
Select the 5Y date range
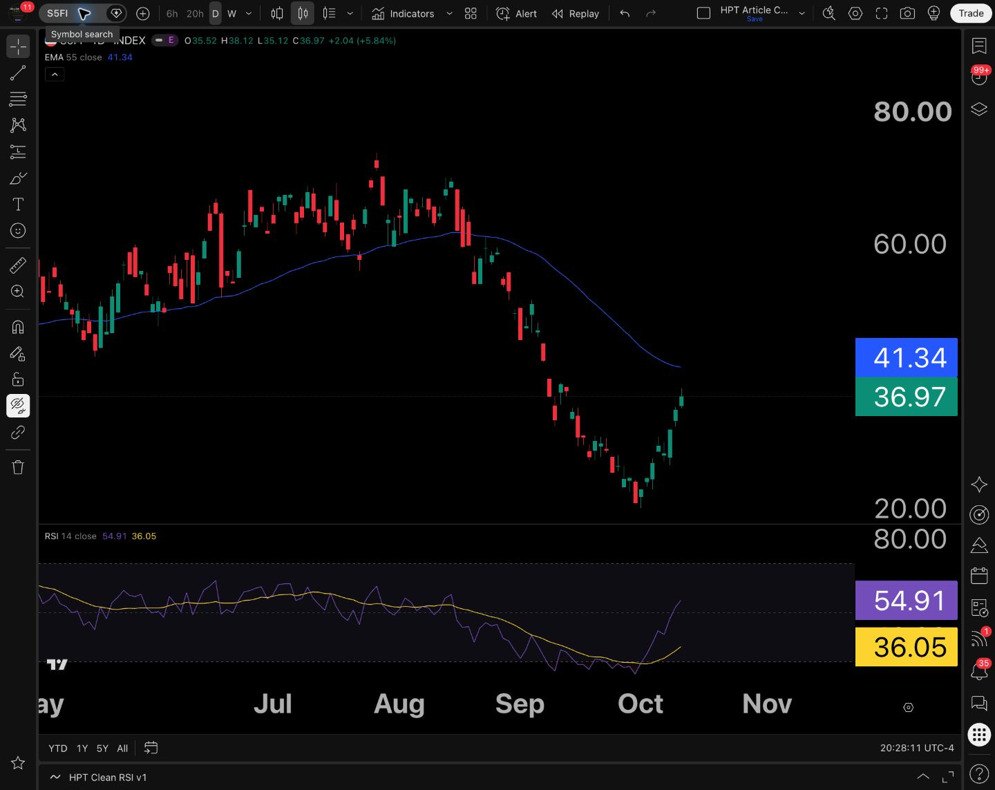coord(102,748)
